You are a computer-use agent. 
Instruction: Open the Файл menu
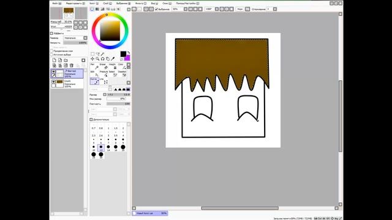coord(57,4)
